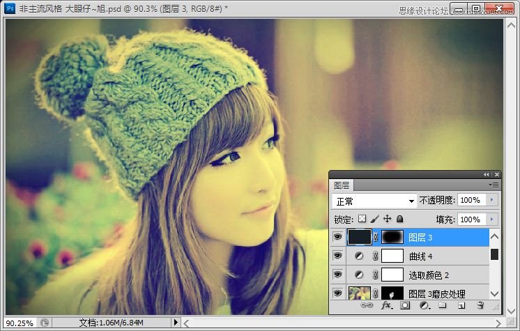
Task: Click the delete layer trash icon
Action: (x=480, y=305)
